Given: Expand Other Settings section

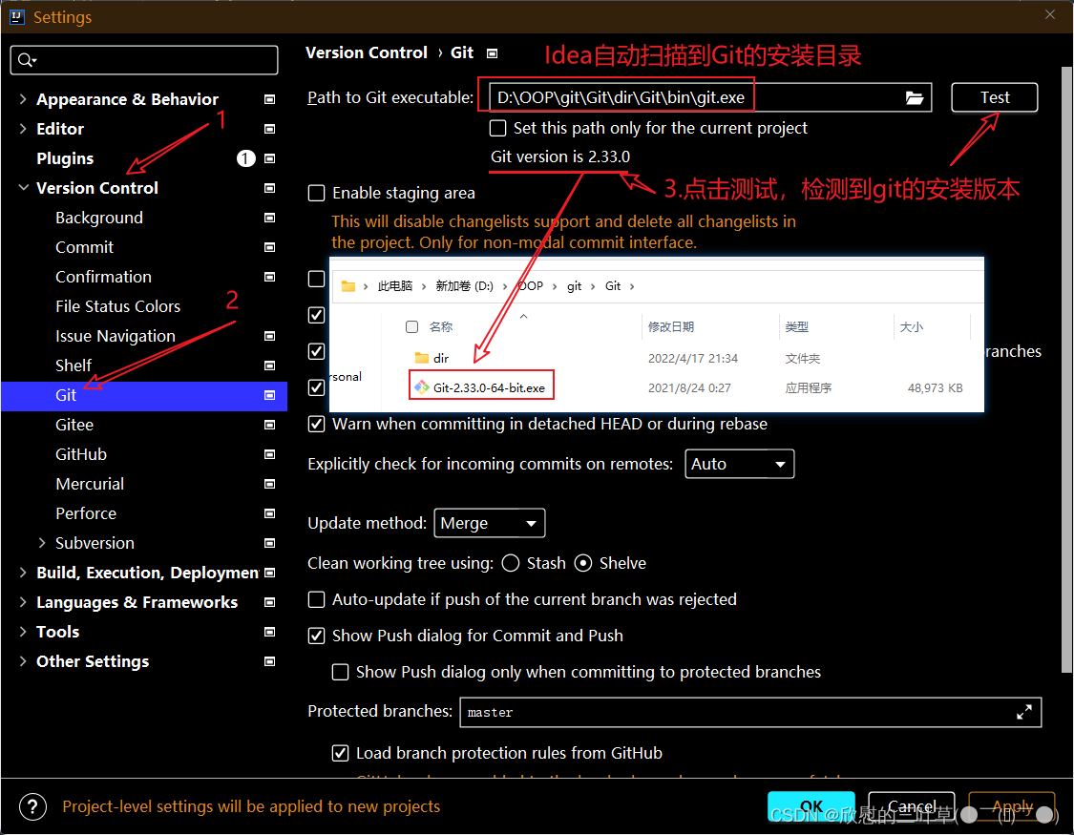Looking at the screenshot, I should (23, 661).
